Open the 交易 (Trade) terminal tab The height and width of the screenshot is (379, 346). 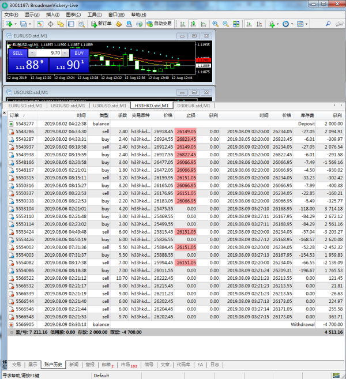[x=16, y=365]
